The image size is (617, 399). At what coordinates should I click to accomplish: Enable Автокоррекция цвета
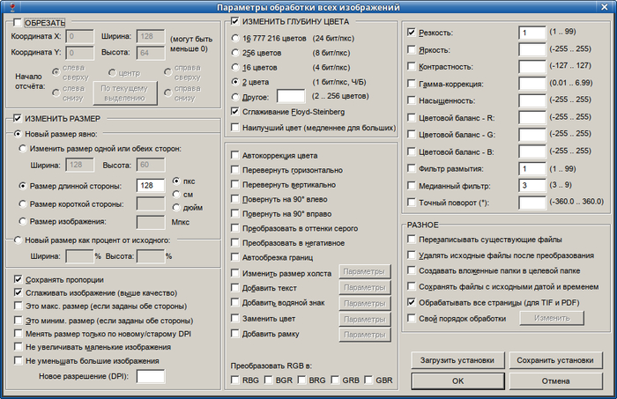coord(234,155)
